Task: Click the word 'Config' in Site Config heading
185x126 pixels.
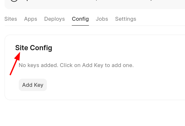Action: 41,48
